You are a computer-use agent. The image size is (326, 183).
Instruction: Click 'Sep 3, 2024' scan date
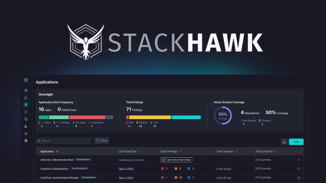pyautogui.click(x=126, y=169)
